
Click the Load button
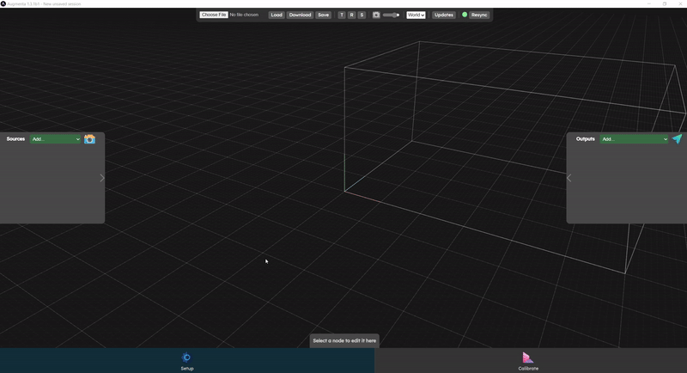coord(277,15)
